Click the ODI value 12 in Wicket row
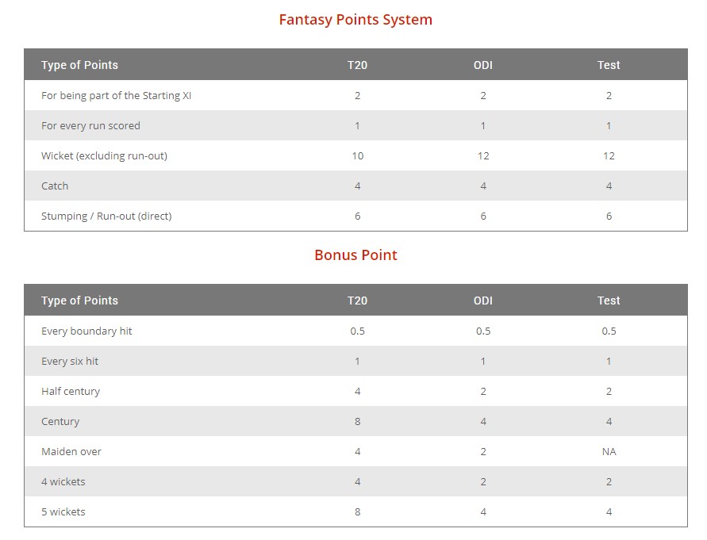The image size is (707, 540). (482, 156)
